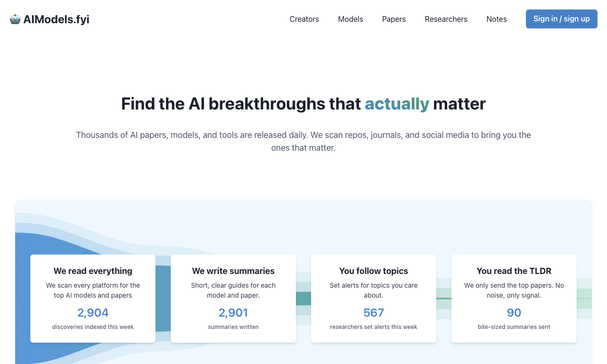
Task: Click the 2,904 discoveries indexed number
Action: click(x=93, y=313)
